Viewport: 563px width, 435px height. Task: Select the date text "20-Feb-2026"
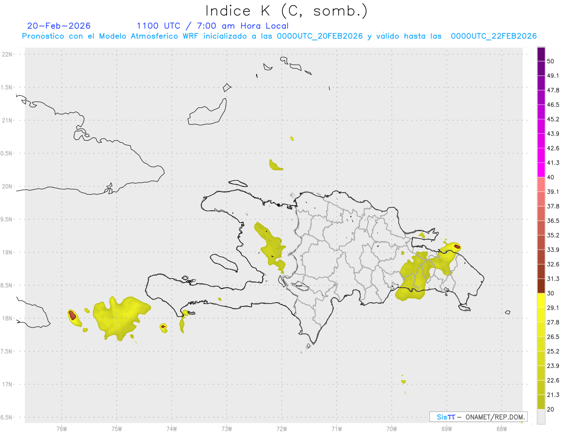click(x=59, y=26)
